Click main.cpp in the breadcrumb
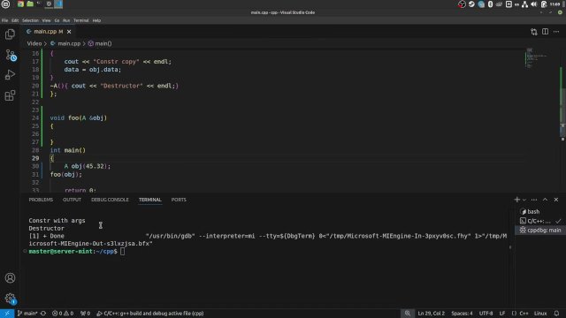 [x=65, y=43]
